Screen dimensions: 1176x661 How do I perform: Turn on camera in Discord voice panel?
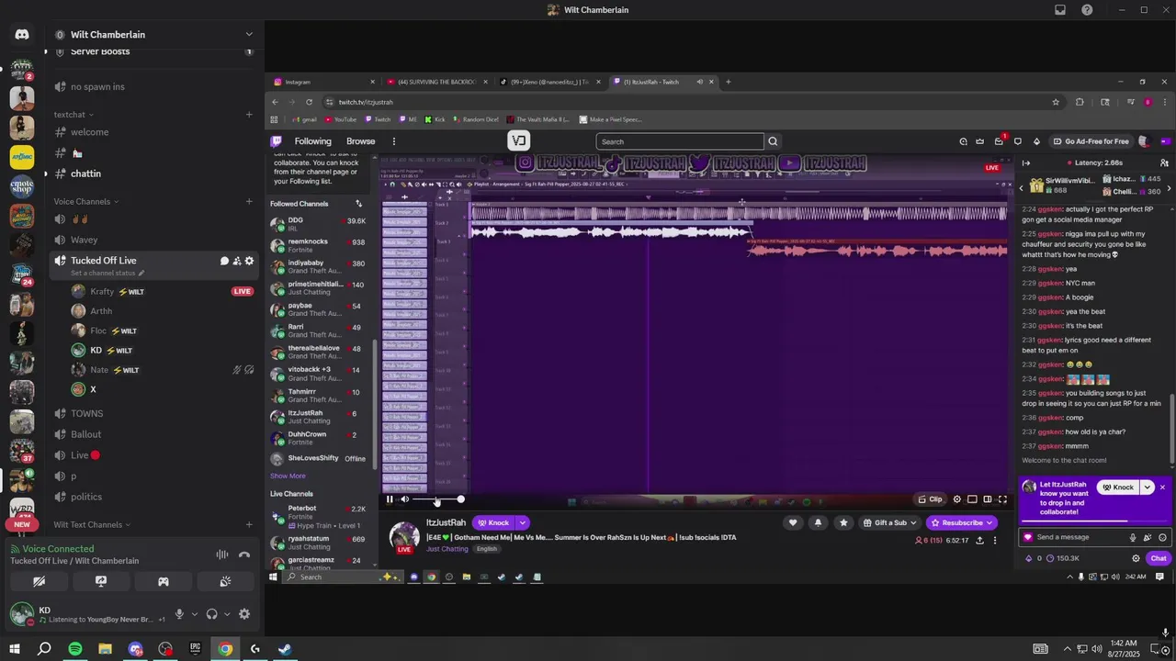[x=39, y=581]
